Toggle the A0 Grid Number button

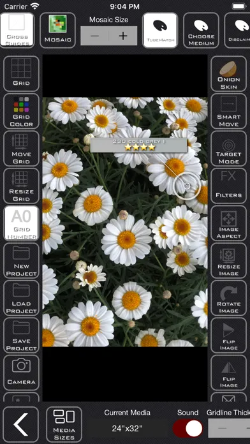click(21, 223)
